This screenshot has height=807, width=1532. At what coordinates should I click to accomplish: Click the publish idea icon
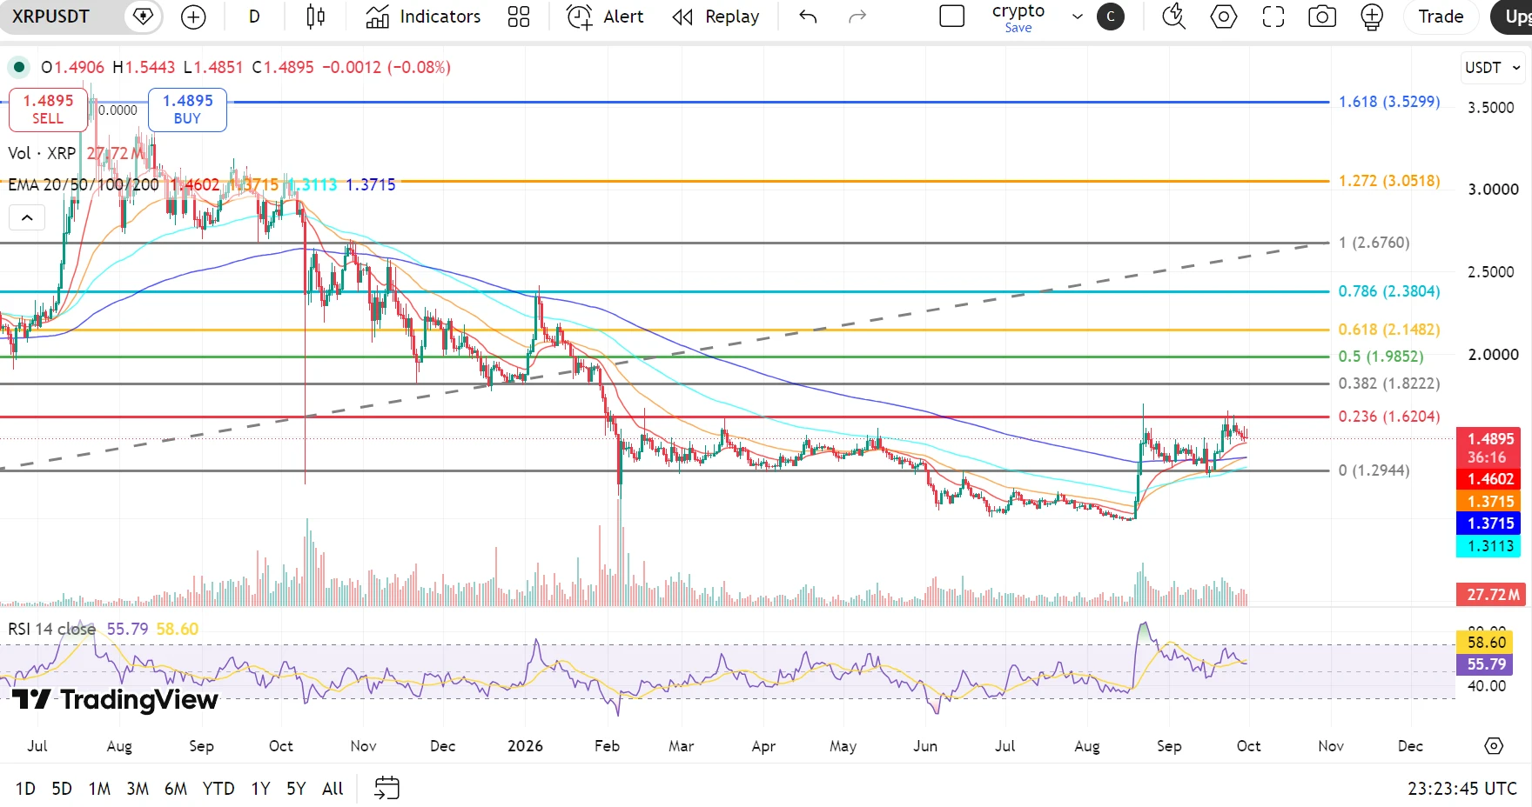pyautogui.click(x=1372, y=17)
